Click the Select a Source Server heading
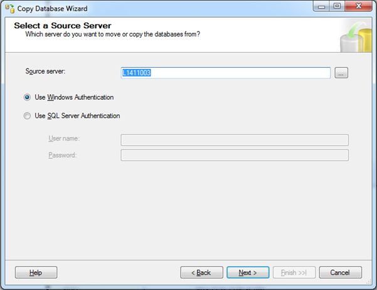 coord(63,26)
